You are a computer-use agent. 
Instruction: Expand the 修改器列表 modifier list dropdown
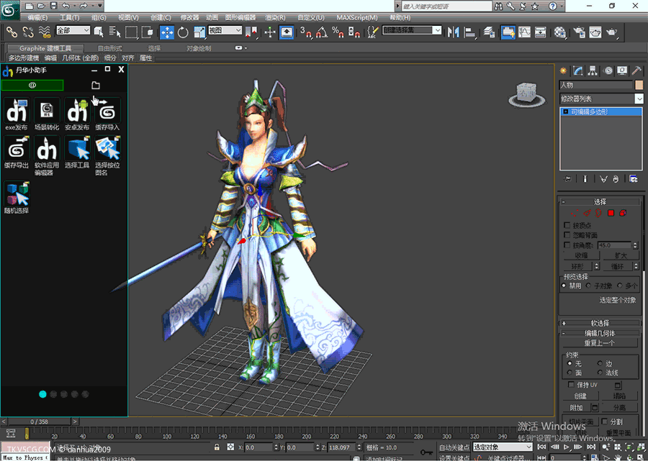coord(639,99)
